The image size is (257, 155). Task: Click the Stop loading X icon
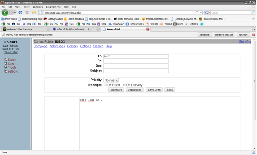[x=27, y=13]
